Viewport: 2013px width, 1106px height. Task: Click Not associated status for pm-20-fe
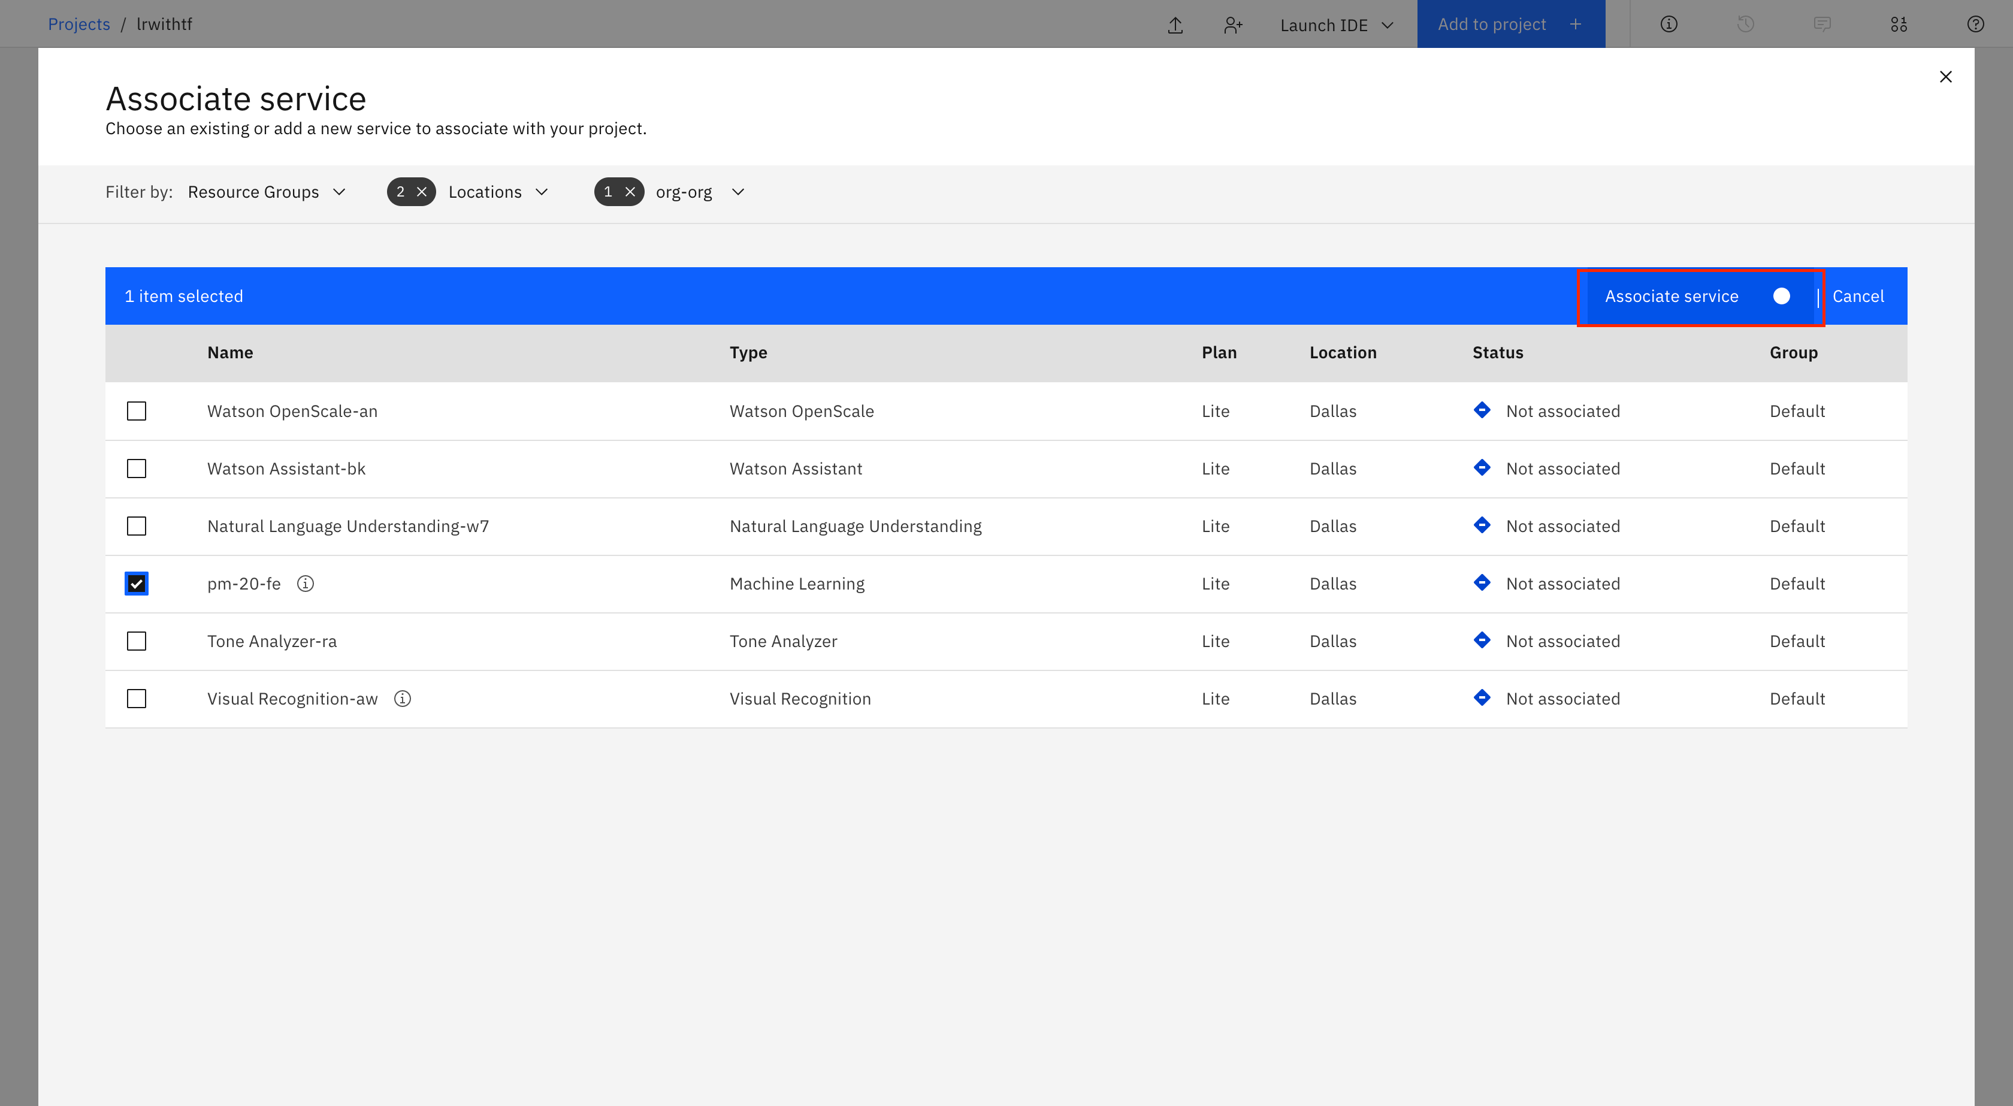(x=1563, y=584)
